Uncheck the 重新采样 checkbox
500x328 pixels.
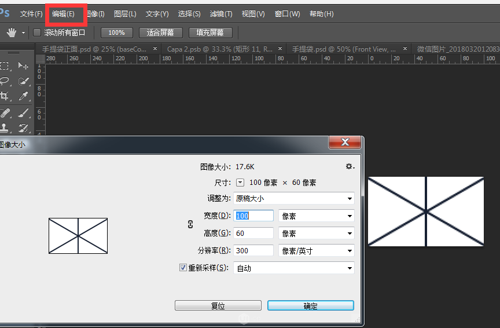pos(183,268)
